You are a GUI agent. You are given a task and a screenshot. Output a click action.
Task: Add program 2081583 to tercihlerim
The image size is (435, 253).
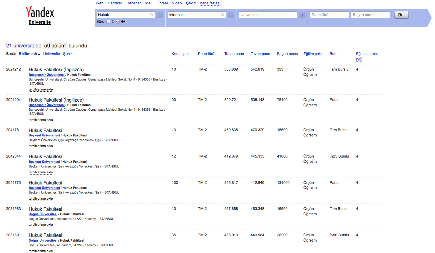[x=41, y=225]
